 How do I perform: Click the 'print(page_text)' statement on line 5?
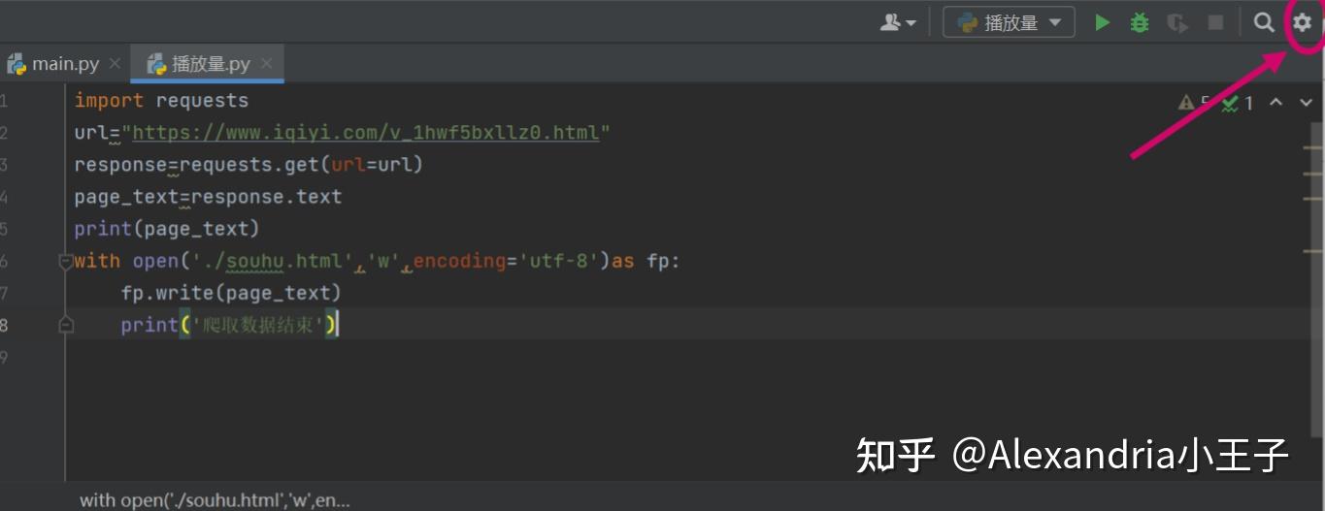pos(167,229)
